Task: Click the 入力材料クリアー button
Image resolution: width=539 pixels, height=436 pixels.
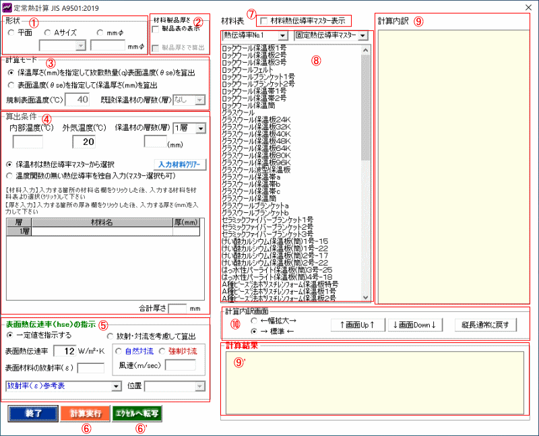Action: point(179,164)
